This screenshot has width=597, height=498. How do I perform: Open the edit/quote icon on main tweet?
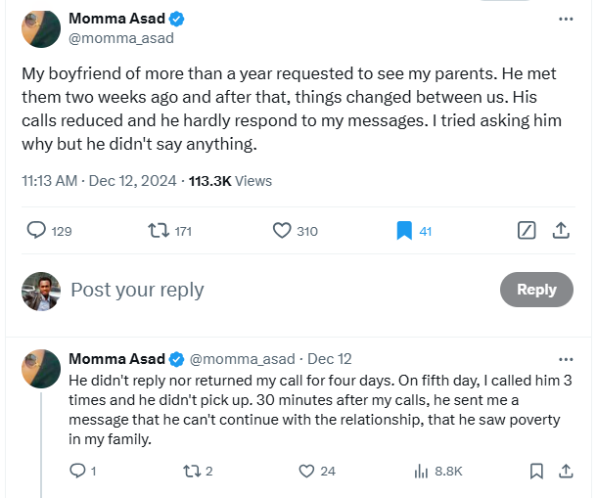tap(526, 231)
